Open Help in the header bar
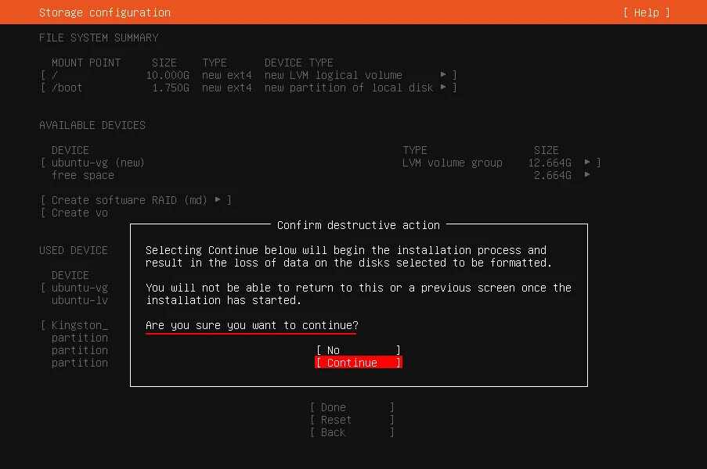This screenshot has height=469, width=707. click(646, 13)
